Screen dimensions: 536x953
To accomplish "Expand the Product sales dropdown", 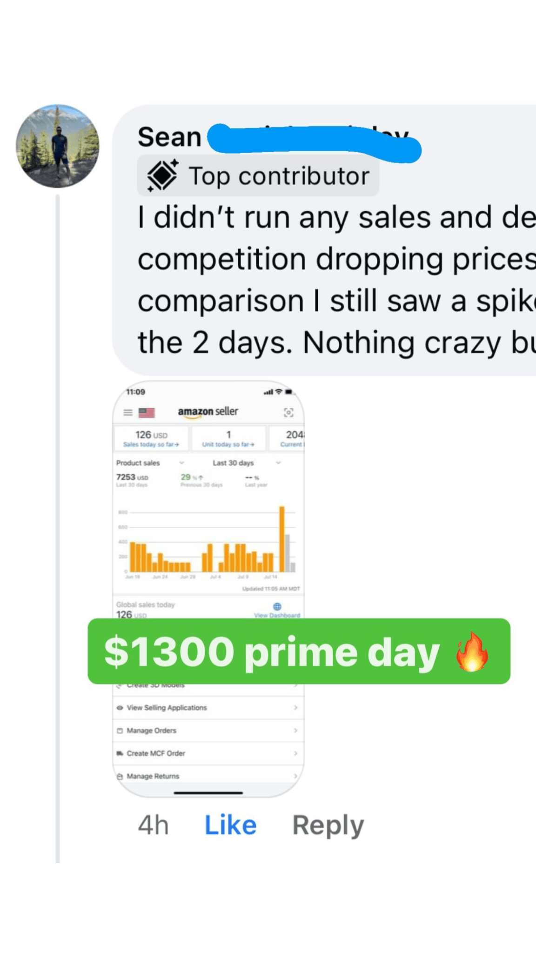I will point(181,463).
